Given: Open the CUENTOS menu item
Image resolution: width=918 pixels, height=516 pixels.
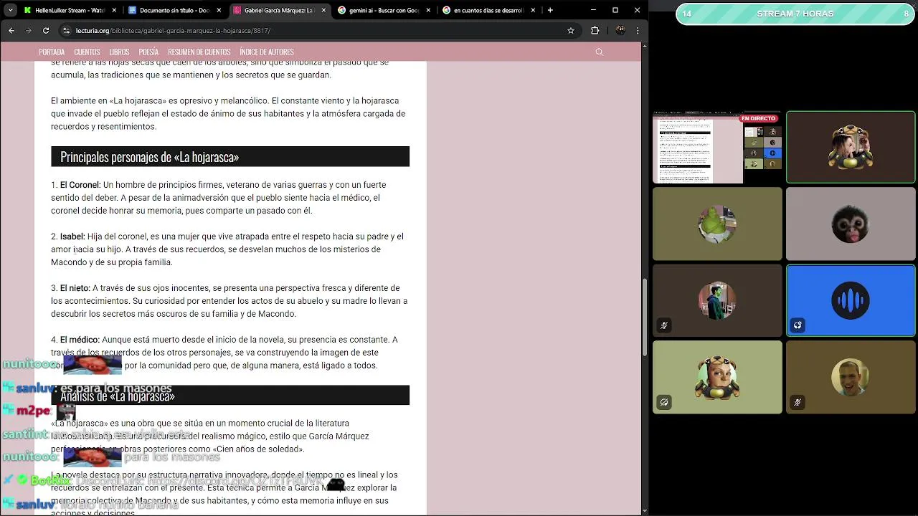Looking at the screenshot, I should [87, 52].
